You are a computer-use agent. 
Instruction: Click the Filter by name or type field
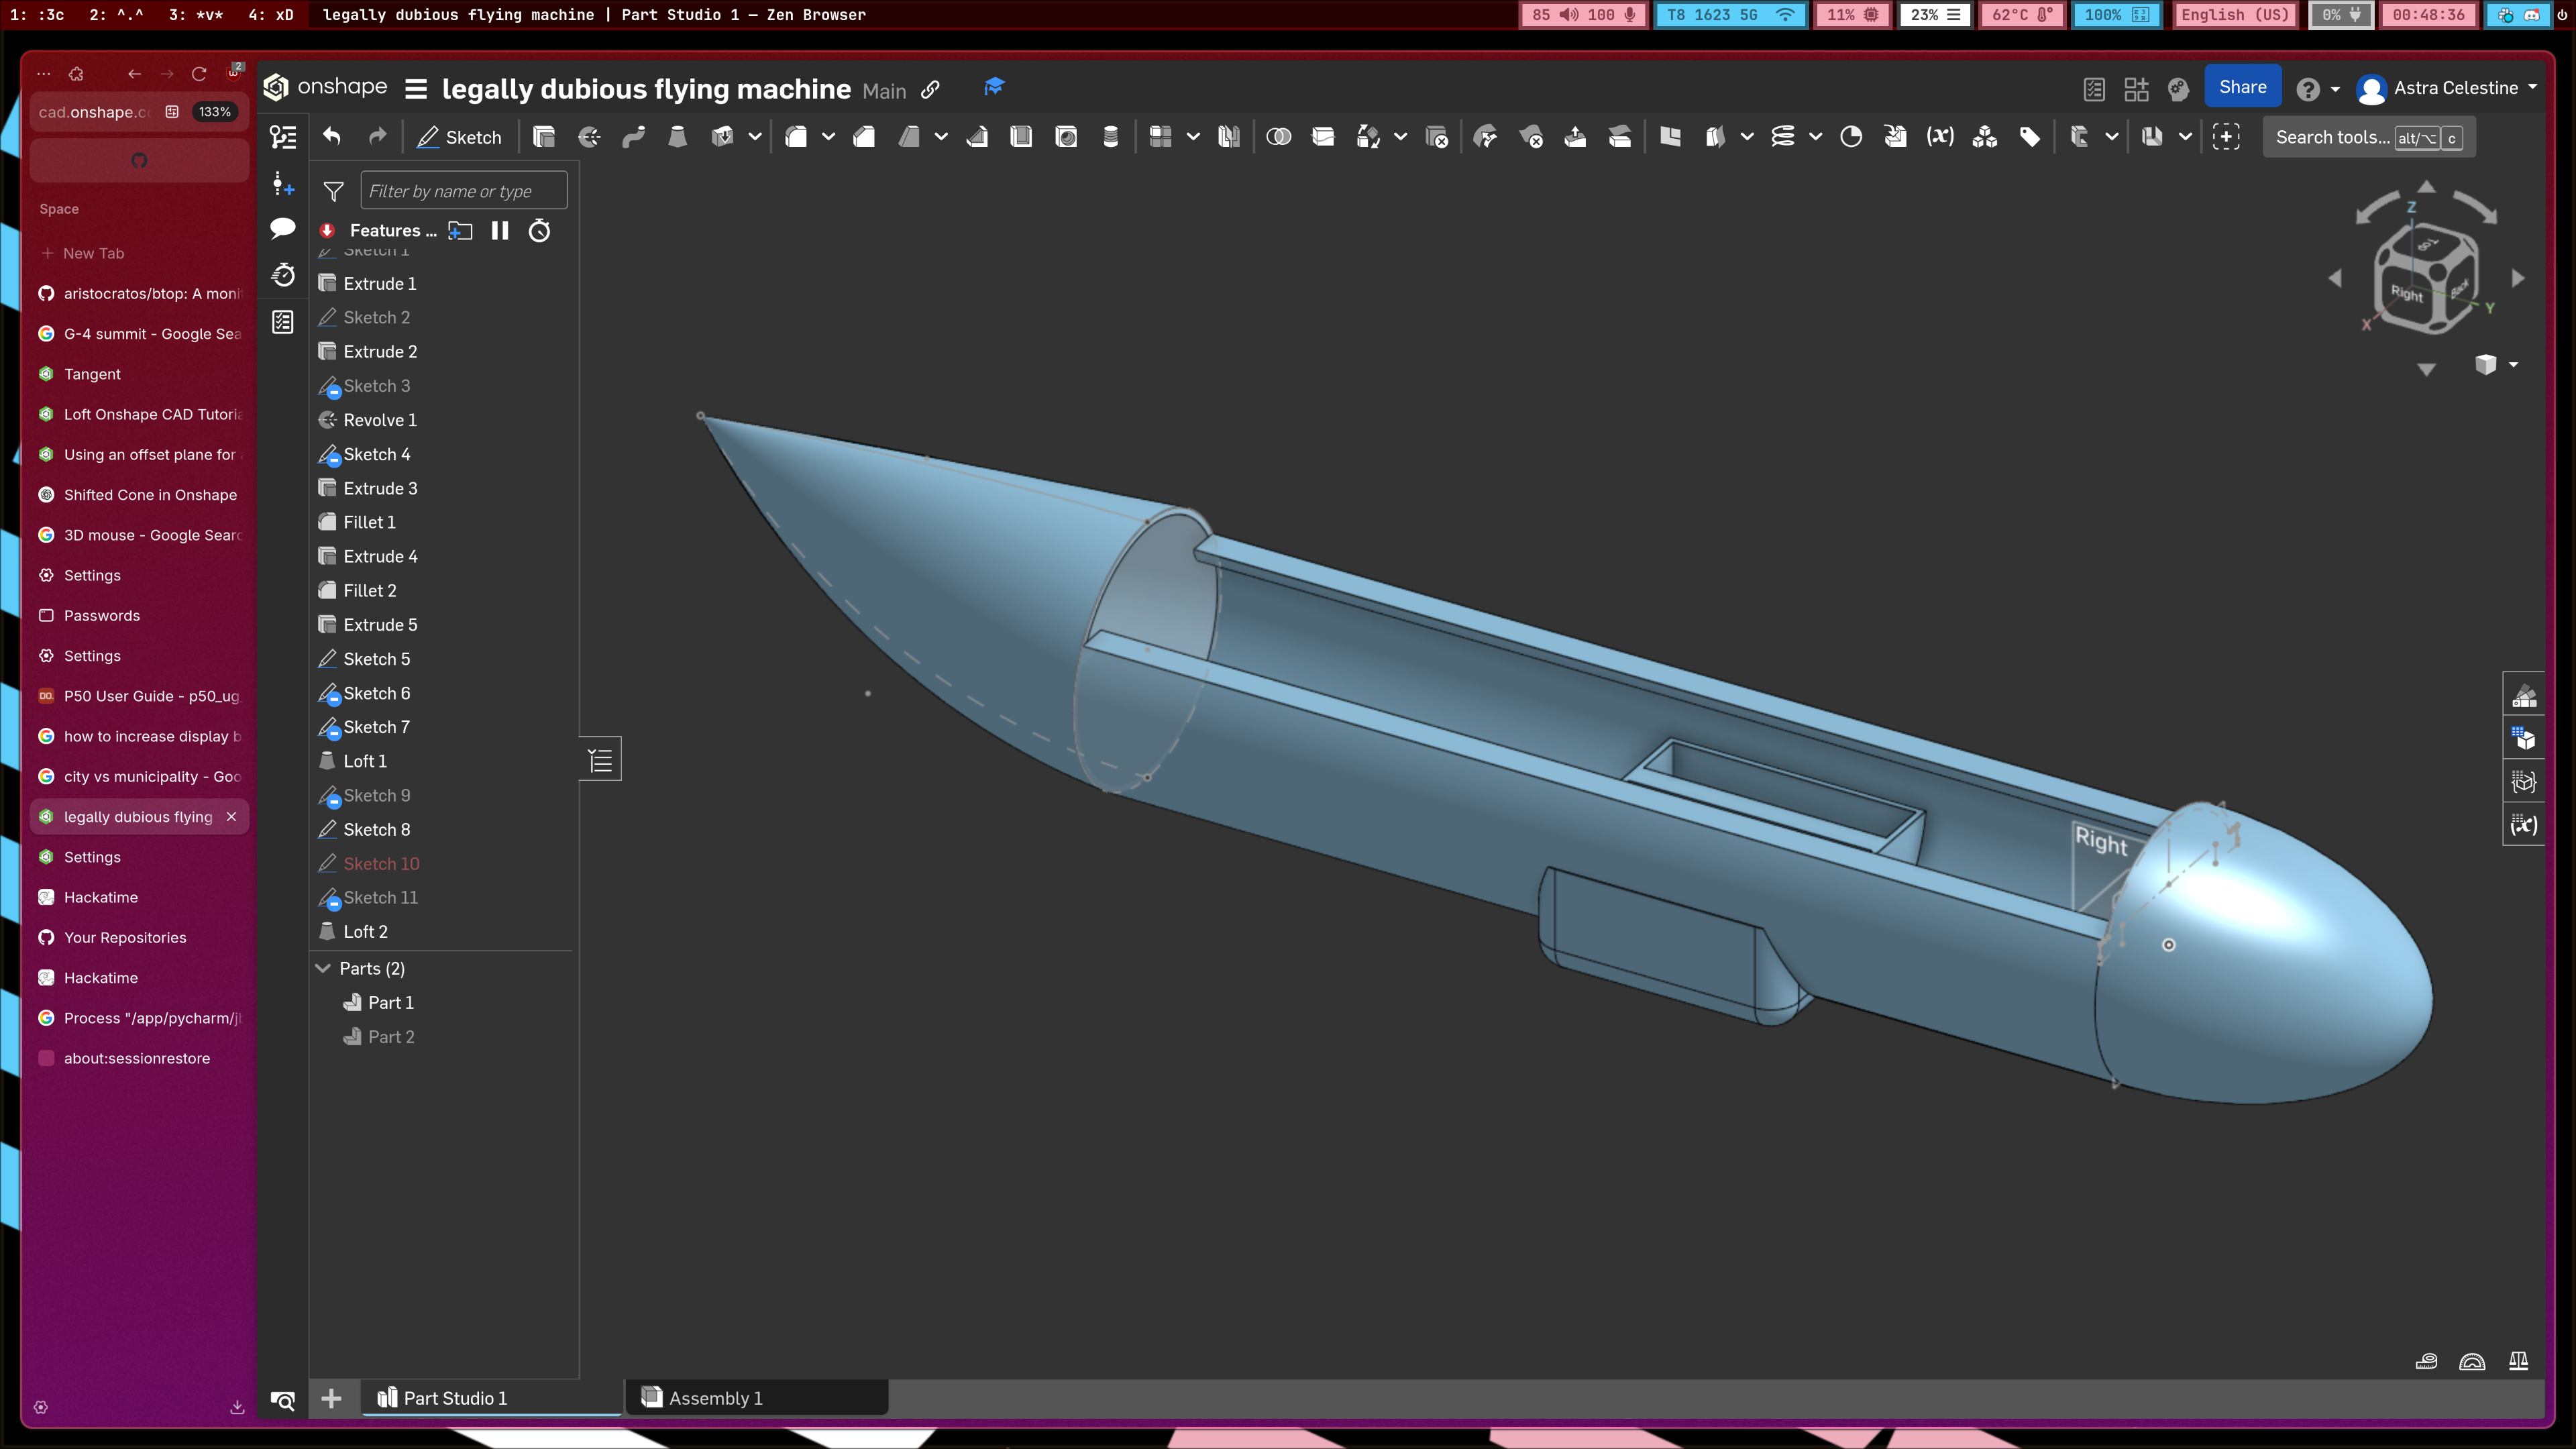pos(463,191)
